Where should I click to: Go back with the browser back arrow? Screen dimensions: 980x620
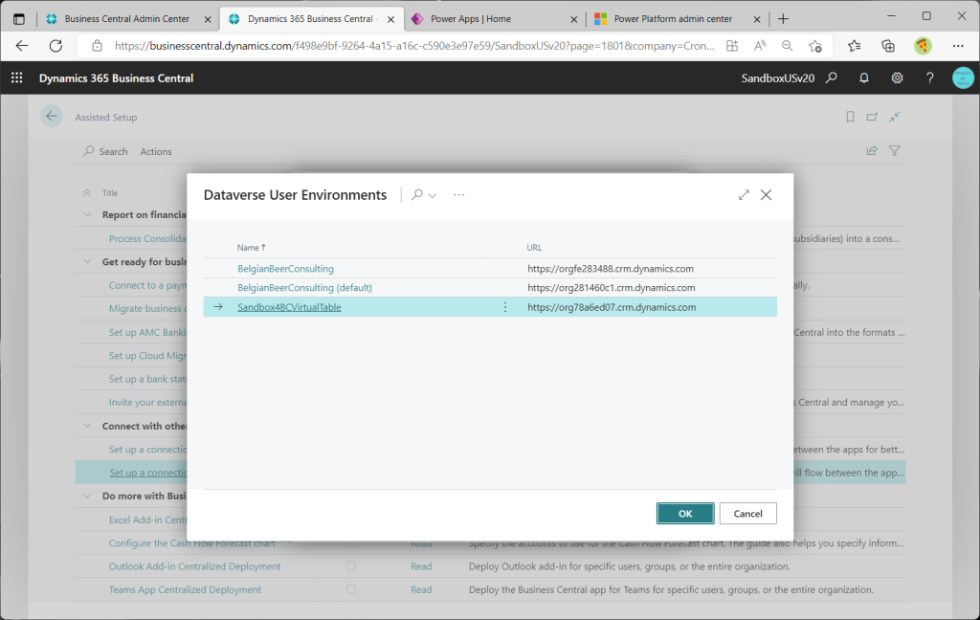click(22, 46)
